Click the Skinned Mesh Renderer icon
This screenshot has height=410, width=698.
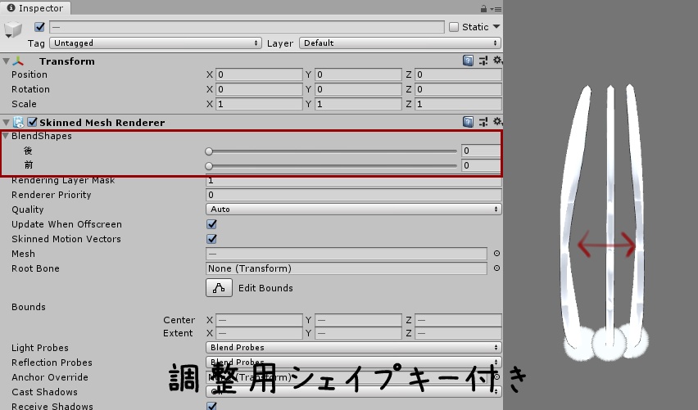pos(18,122)
